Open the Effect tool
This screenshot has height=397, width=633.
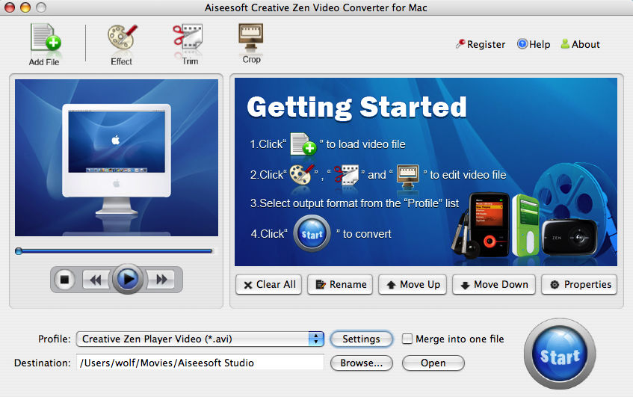(122, 43)
